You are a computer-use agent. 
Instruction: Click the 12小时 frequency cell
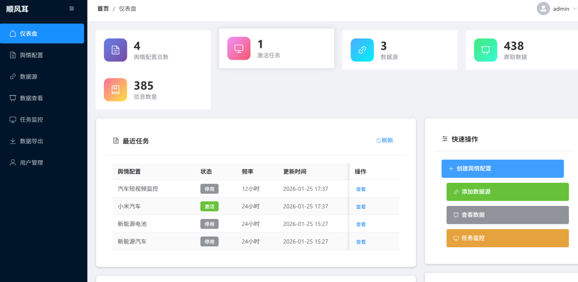pos(250,189)
